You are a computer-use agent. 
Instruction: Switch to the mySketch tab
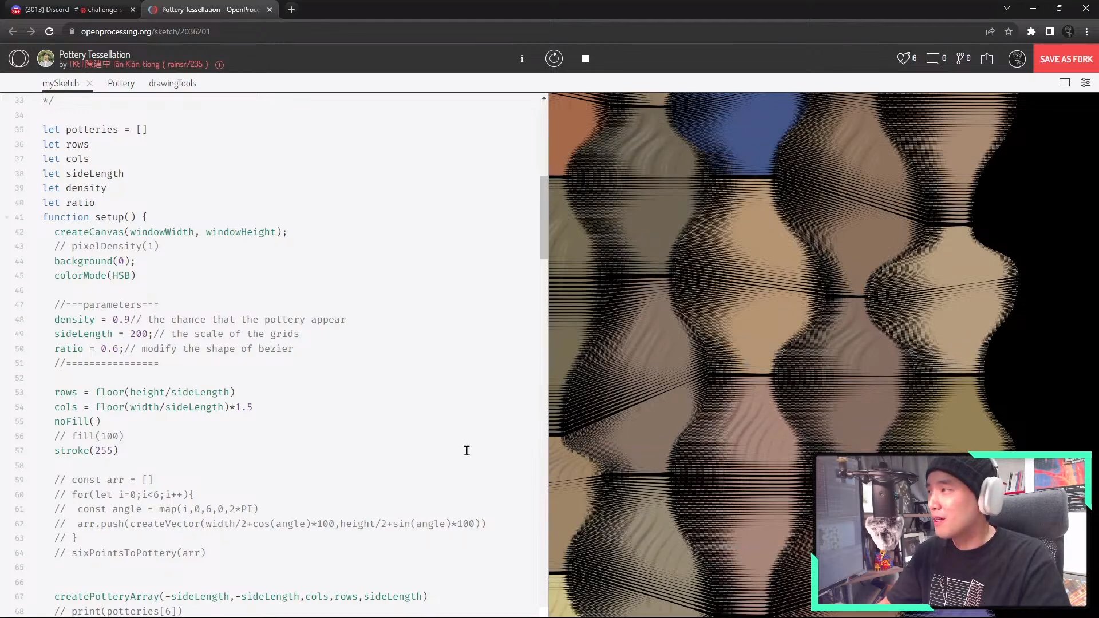(x=61, y=83)
